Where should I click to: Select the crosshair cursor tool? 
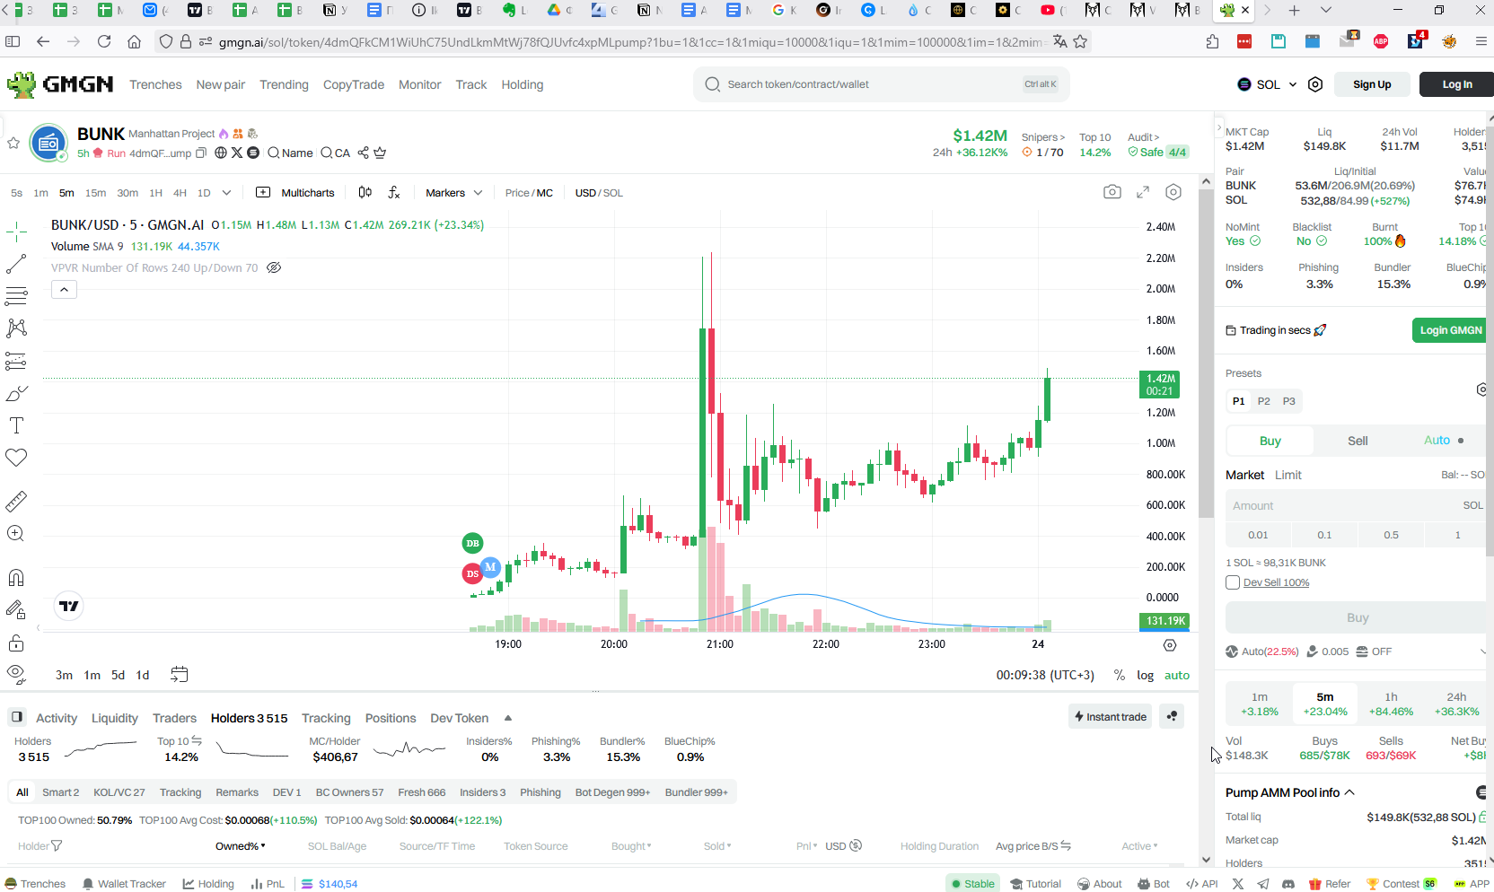(16, 233)
